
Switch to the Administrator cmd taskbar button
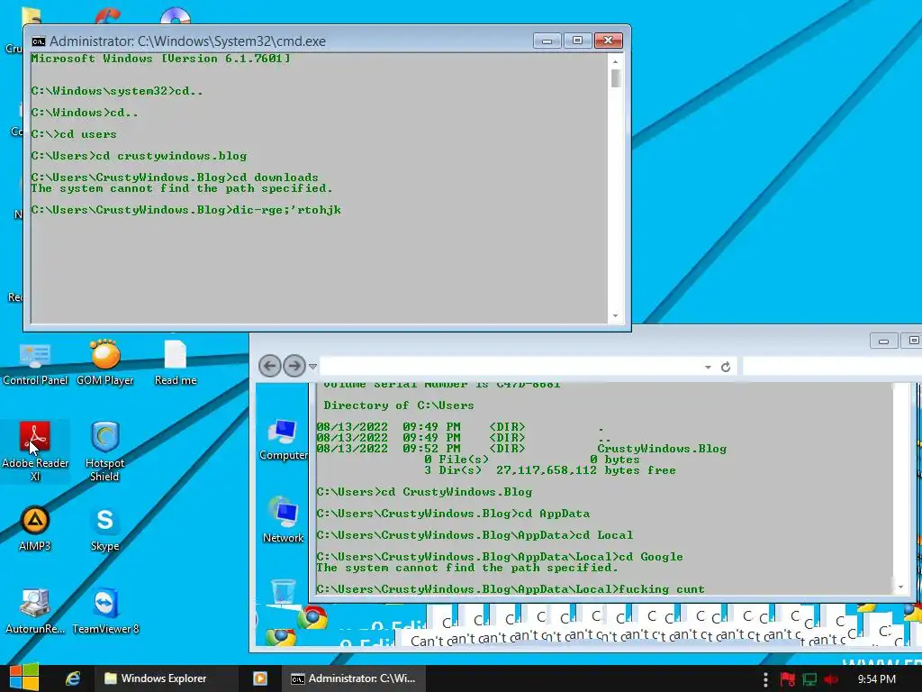pyautogui.click(x=353, y=678)
